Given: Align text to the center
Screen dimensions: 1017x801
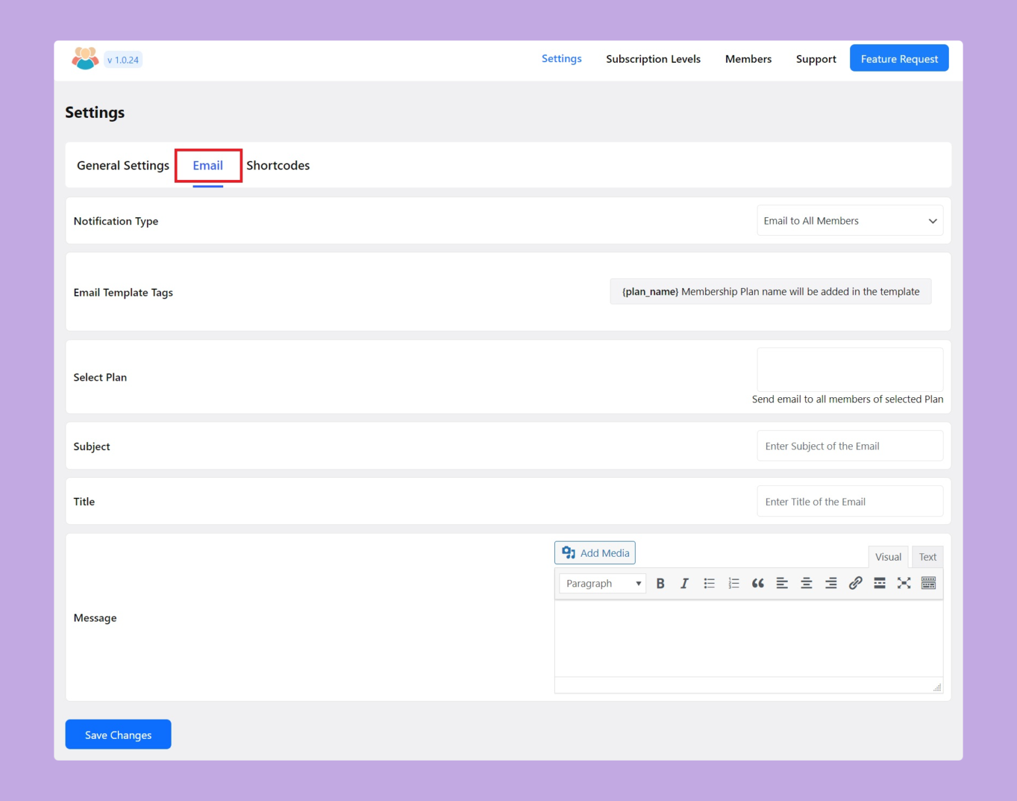Looking at the screenshot, I should (806, 583).
